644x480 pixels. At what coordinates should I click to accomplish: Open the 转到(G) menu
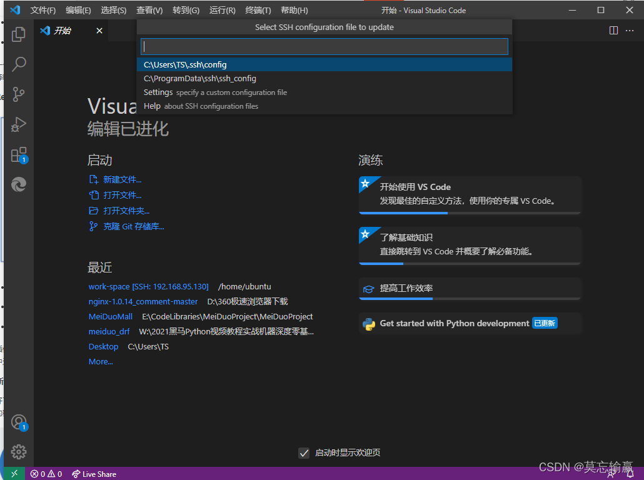(186, 10)
